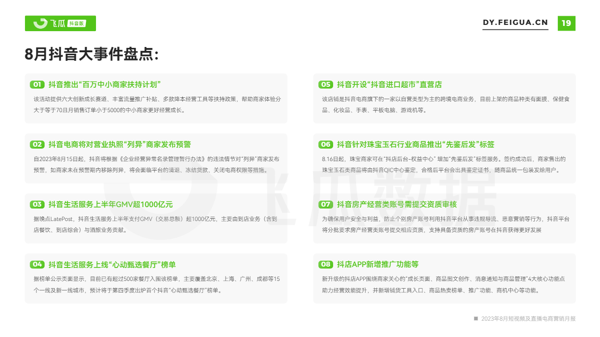Click the 02 number badge
The width and height of the screenshot is (600, 337).
tap(37, 144)
